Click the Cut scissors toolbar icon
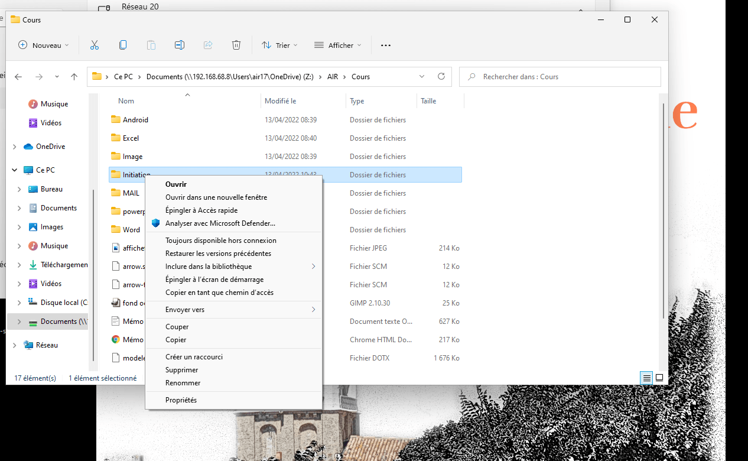This screenshot has height=461, width=748. (95, 45)
